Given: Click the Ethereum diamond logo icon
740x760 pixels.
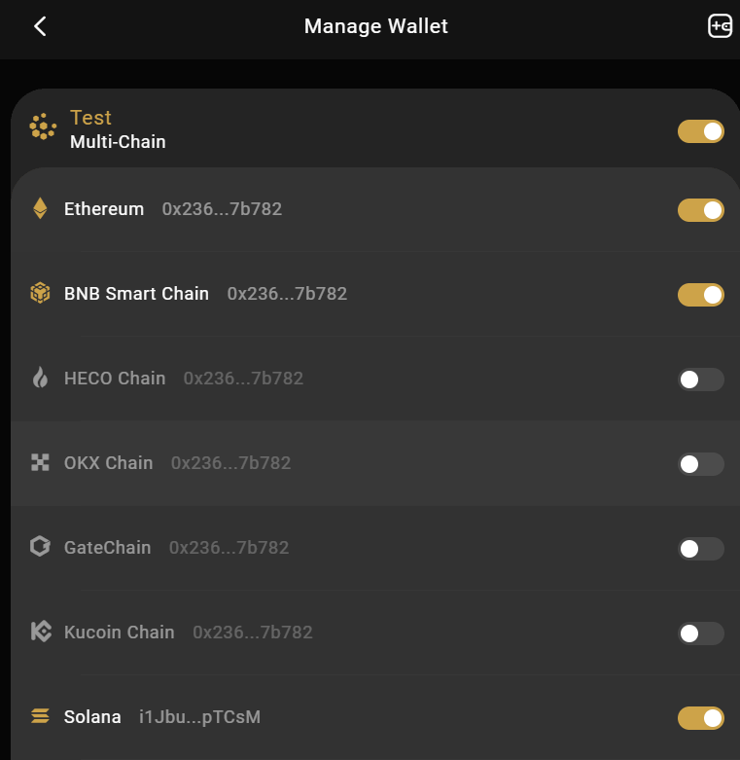Looking at the screenshot, I should [40, 208].
